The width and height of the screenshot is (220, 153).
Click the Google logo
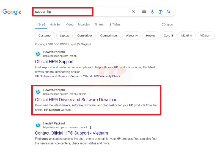coord(12,12)
